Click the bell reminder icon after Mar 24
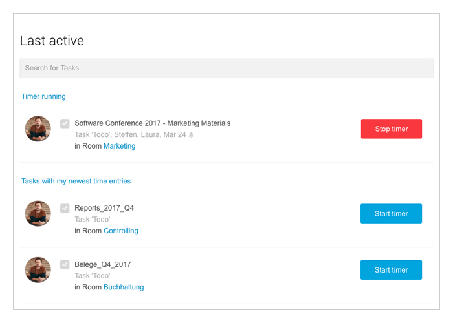 tap(191, 135)
